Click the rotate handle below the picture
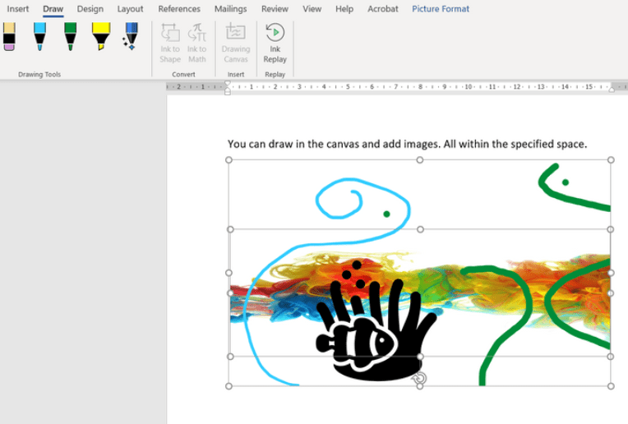Screen dimensions: 628x424 pyautogui.click(x=419, y=378)
